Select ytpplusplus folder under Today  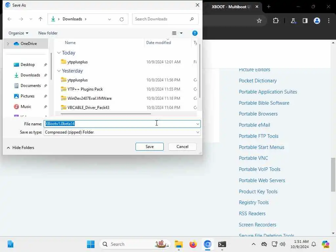[77, 62]
